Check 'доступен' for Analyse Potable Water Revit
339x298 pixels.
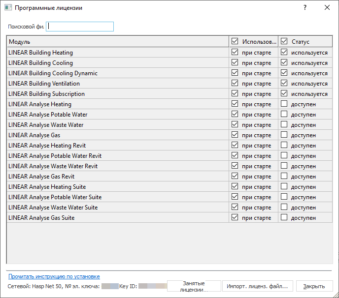click(284, 155)
